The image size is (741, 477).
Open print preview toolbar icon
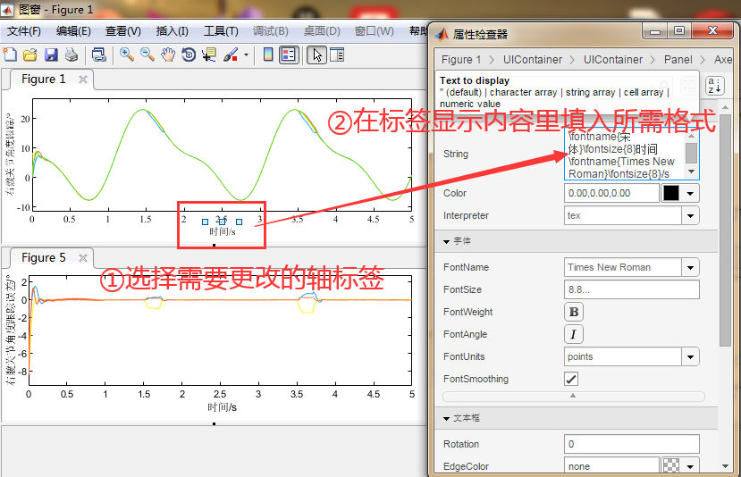pos(98,54)
